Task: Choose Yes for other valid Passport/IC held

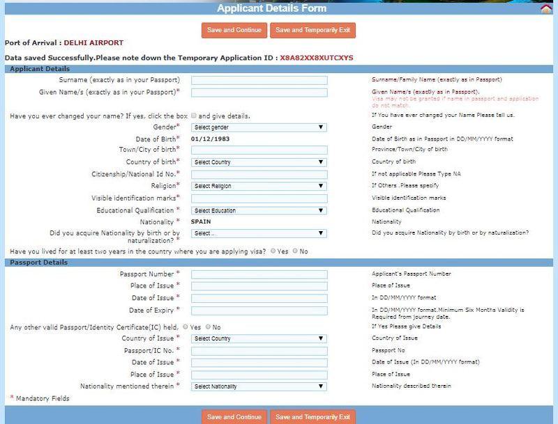Action: click(x=185, y=327)
